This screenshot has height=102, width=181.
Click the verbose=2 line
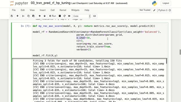pyautogui.click(x=84, y=50)
